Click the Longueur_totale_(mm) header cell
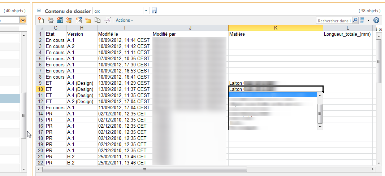385x176 pixels. pos(348,34)
